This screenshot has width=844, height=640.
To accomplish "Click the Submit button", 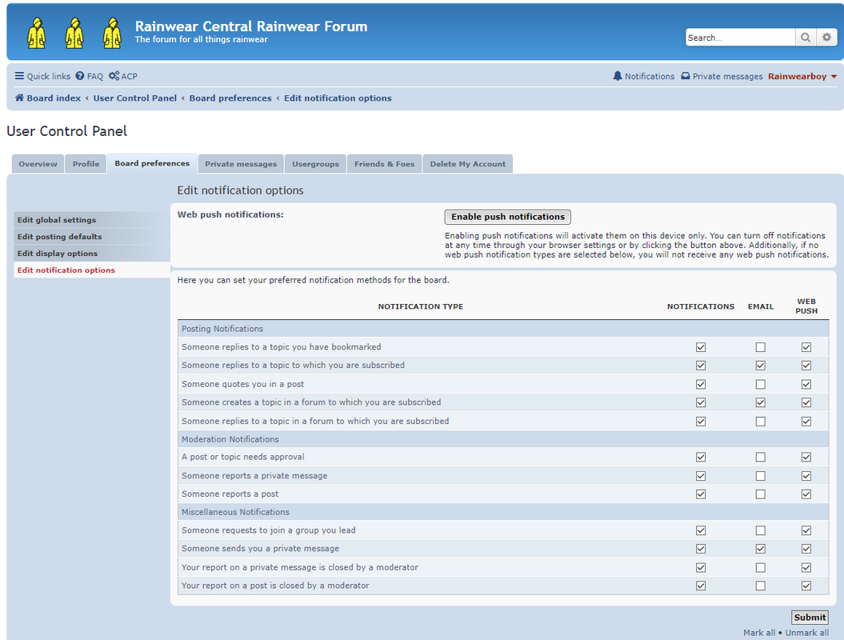I will tap(810, 617).
